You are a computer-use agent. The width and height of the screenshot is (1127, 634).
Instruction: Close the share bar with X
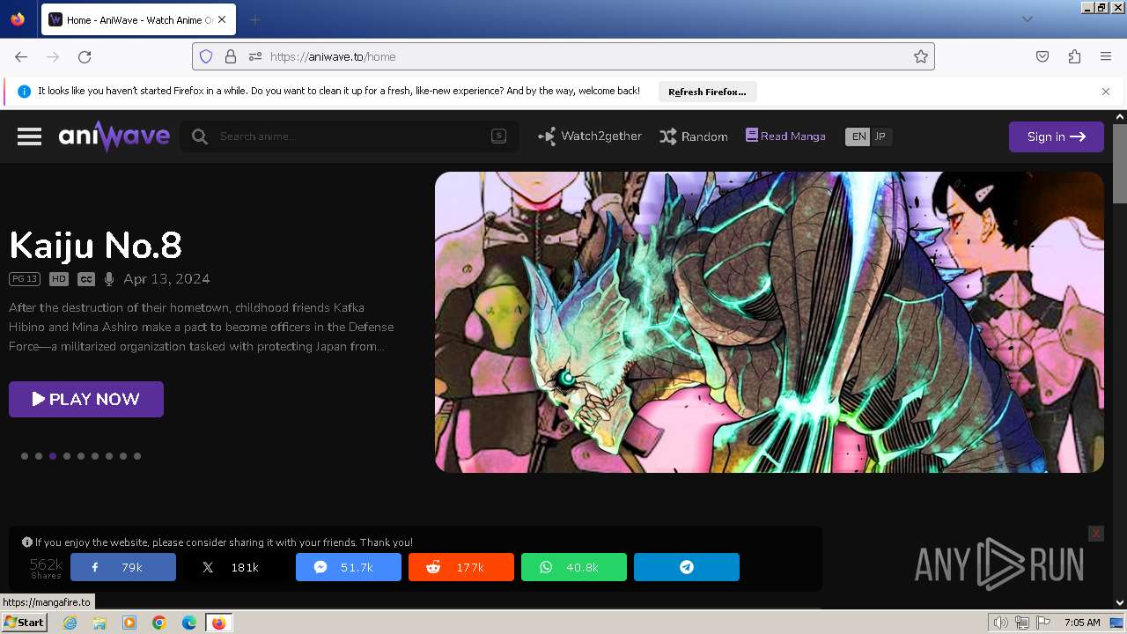coord(1095,534)
